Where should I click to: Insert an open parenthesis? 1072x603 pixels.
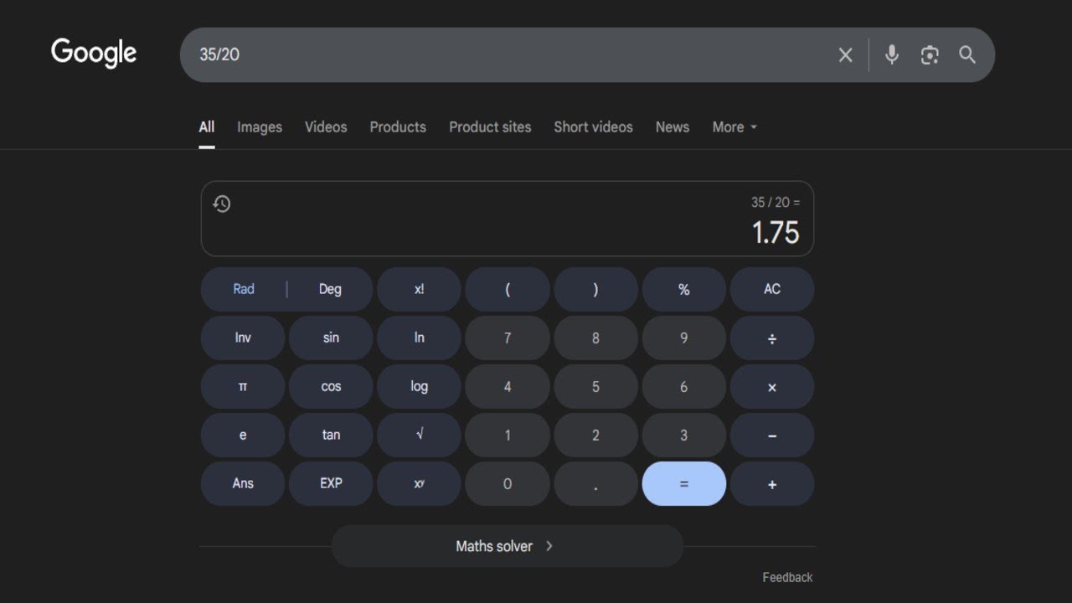pos(508,289)
